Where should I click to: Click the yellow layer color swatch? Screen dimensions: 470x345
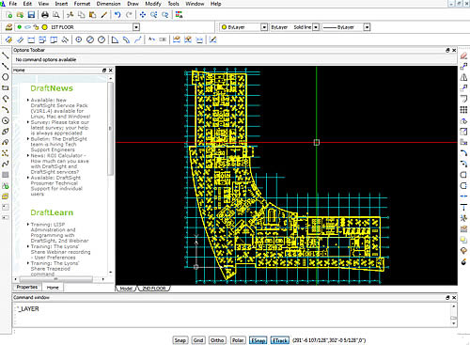point(44,27)
